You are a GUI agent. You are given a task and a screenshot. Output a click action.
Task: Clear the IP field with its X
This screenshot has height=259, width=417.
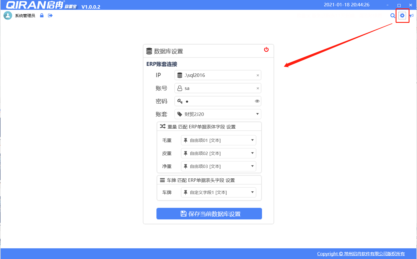click(258, 75)
